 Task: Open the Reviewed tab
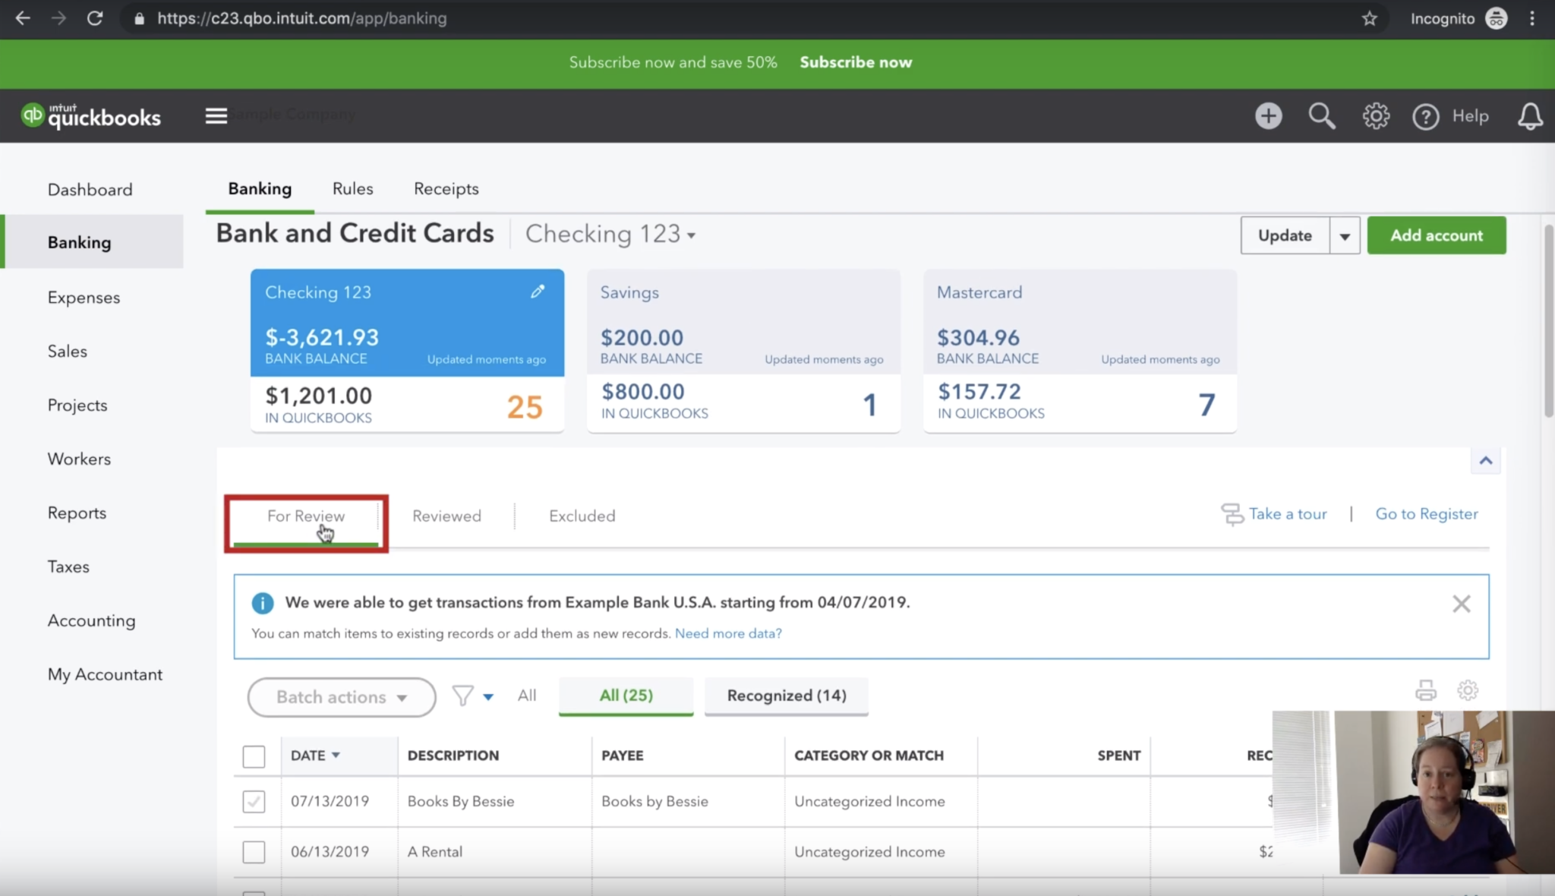pyautogui.click(x=446, y=516)
